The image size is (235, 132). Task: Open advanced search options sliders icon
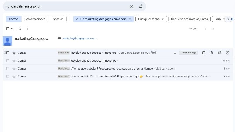140,6
